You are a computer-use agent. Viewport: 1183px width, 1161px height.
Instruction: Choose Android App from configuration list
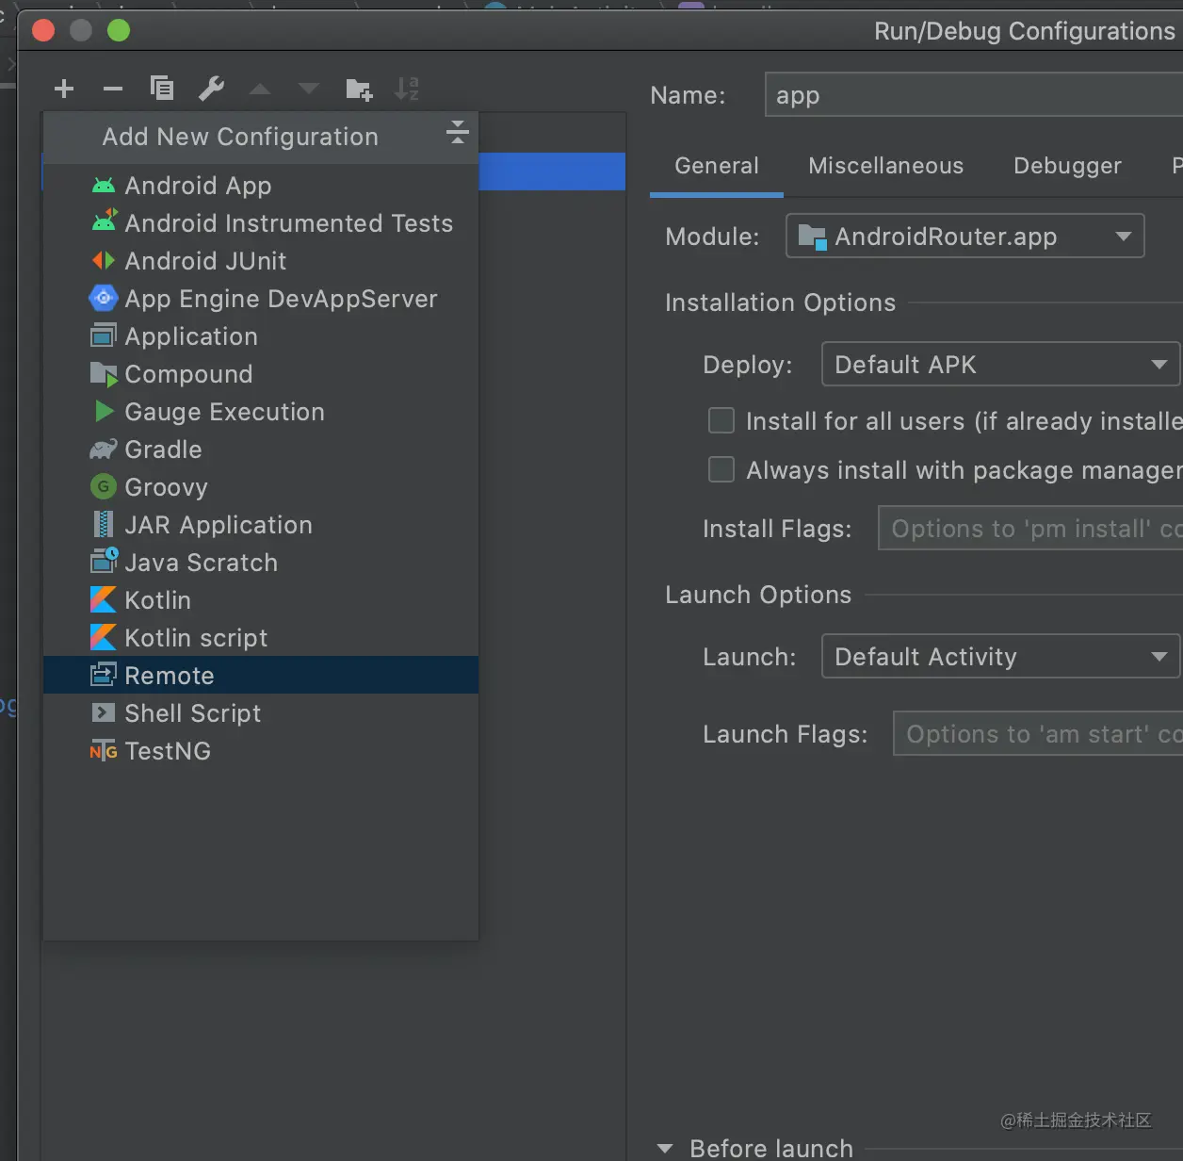point(261,186)
